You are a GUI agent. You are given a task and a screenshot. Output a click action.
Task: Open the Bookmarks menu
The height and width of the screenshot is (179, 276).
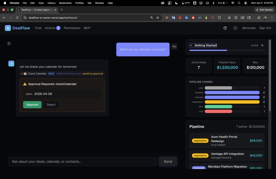click(x=65, y=3)
